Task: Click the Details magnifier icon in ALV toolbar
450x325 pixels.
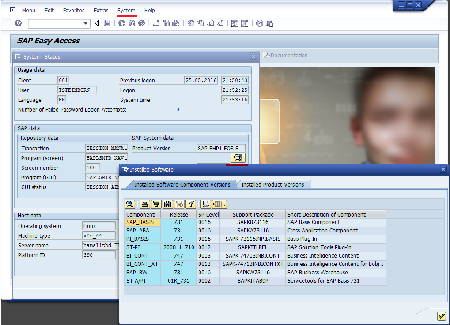Action: 129,204
